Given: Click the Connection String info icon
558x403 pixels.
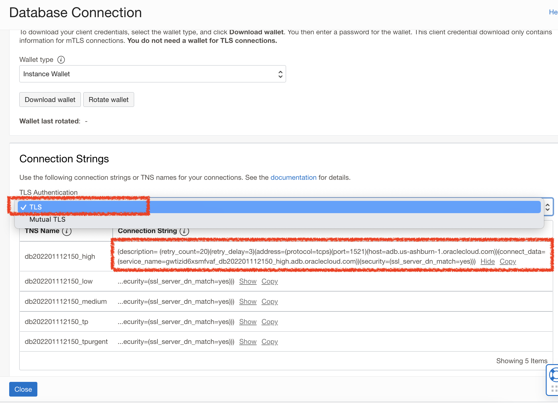Looking at the screenshot, I should [x=184, y=232].
